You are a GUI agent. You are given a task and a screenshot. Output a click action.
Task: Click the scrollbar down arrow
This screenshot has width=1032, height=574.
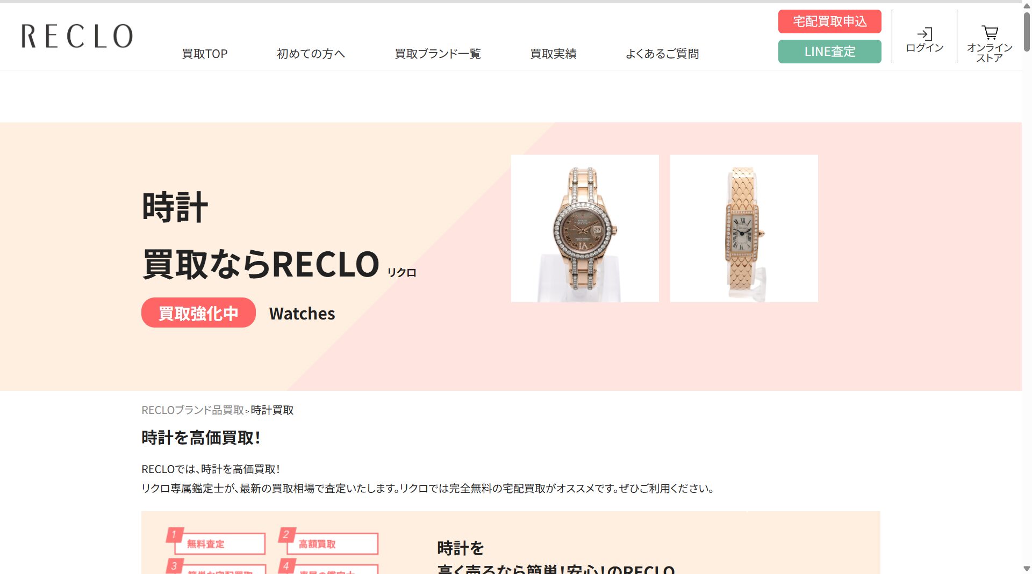(1027, 569)
